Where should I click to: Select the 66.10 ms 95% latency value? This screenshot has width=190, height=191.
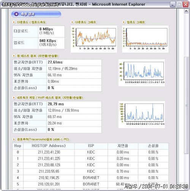55,75
